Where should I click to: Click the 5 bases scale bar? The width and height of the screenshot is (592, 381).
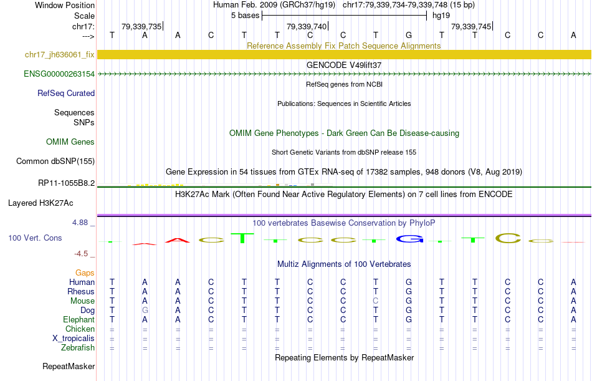(344, 16)
